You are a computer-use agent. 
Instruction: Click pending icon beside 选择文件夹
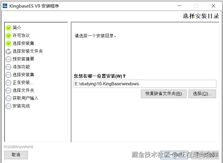[x=8, y=90]
